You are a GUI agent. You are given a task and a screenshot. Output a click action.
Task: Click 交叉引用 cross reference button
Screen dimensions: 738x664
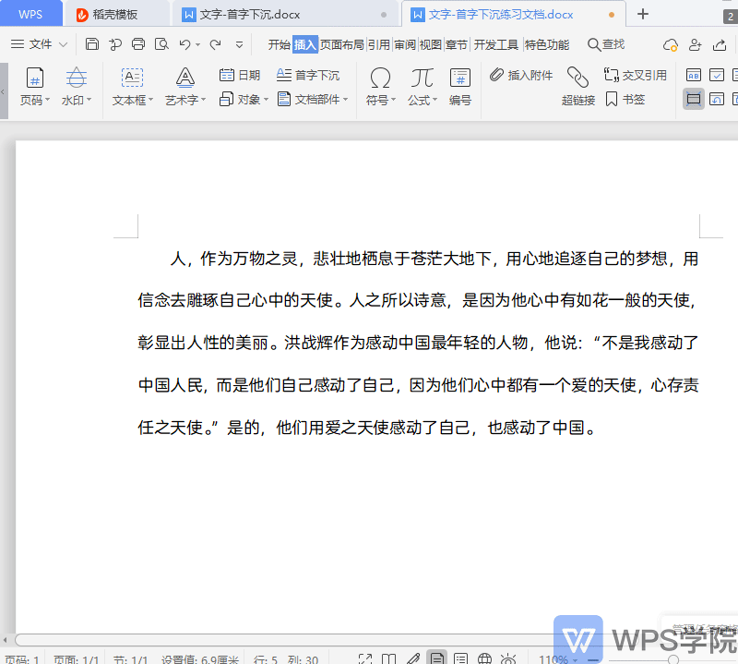pos(636,75)
